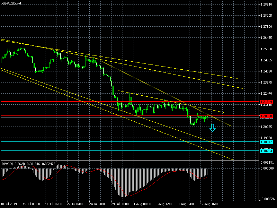
Task: Select the lowest cyan horizontal line
Action: [130, 151]
